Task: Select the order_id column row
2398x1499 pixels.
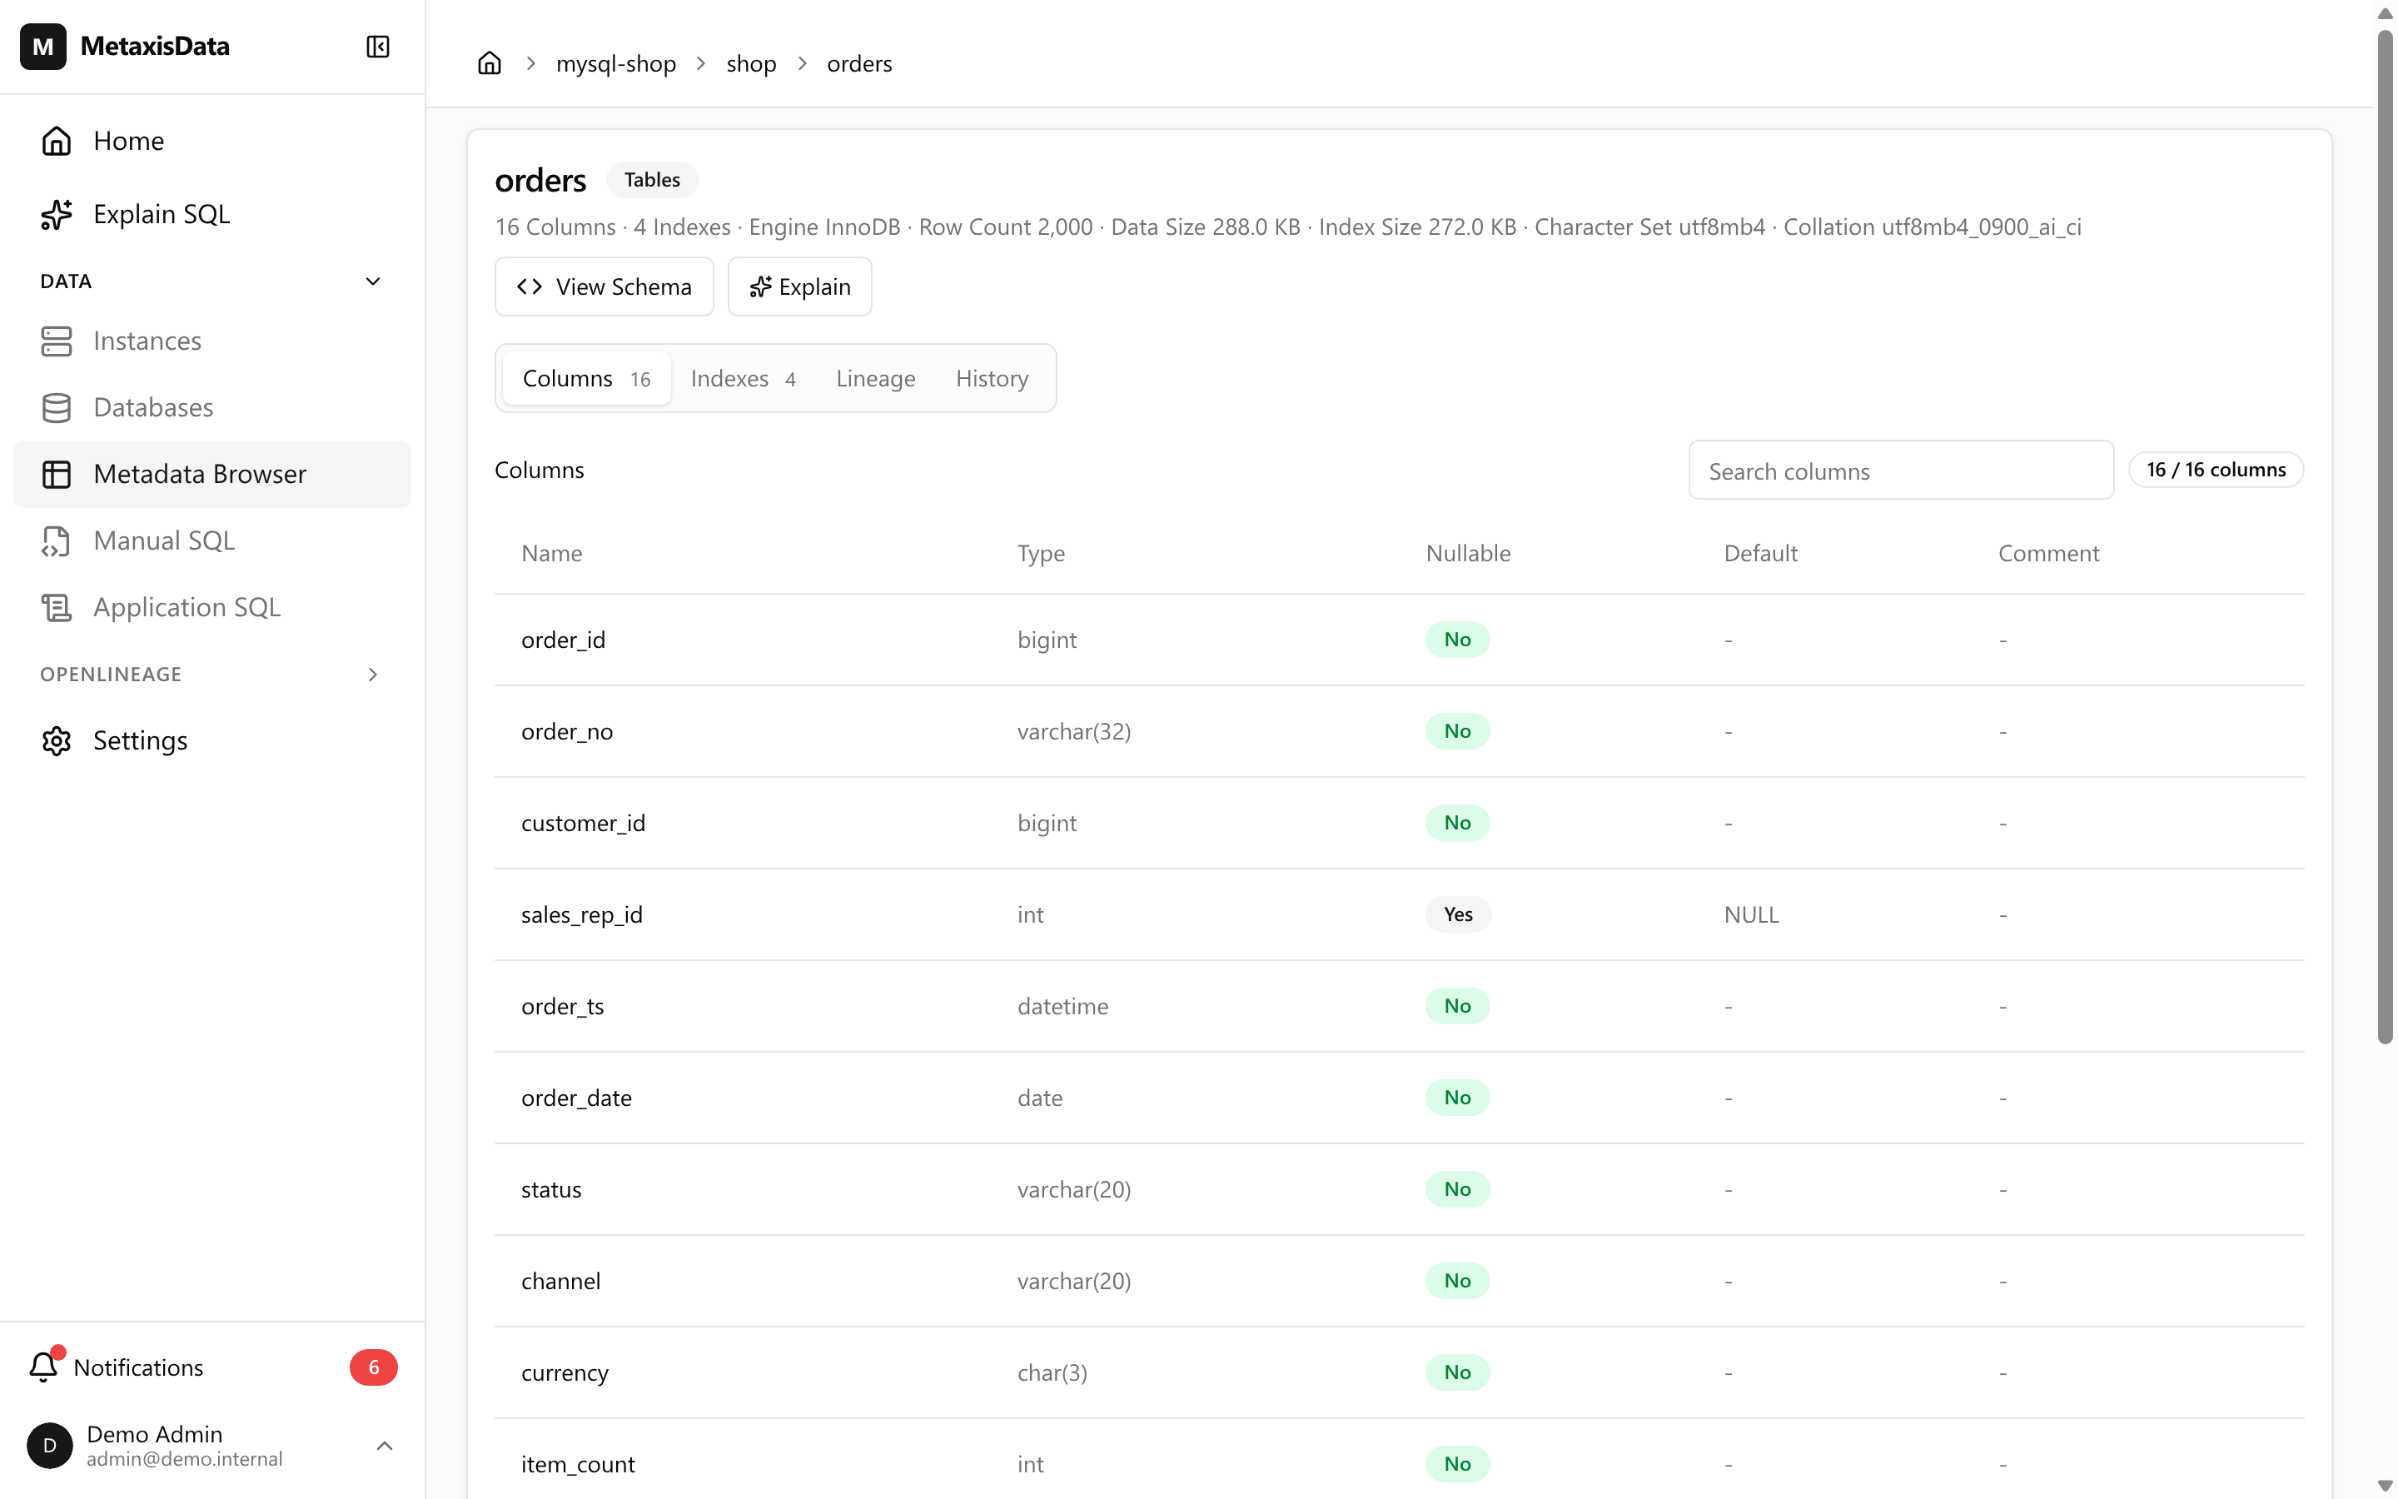Action: [x=1399, y=640]
